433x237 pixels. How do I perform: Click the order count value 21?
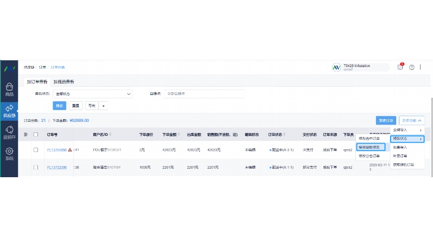click(44, 120)
